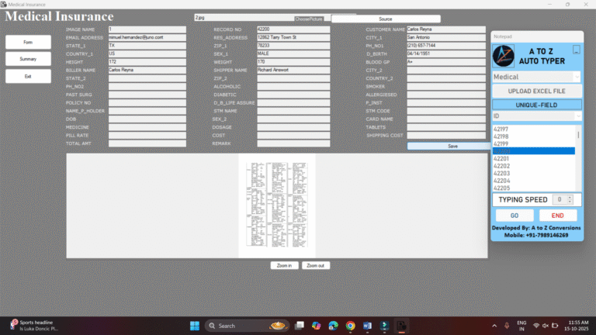Click the REMARK field
This screenshot has width=596, height=335.
[293, 143]
